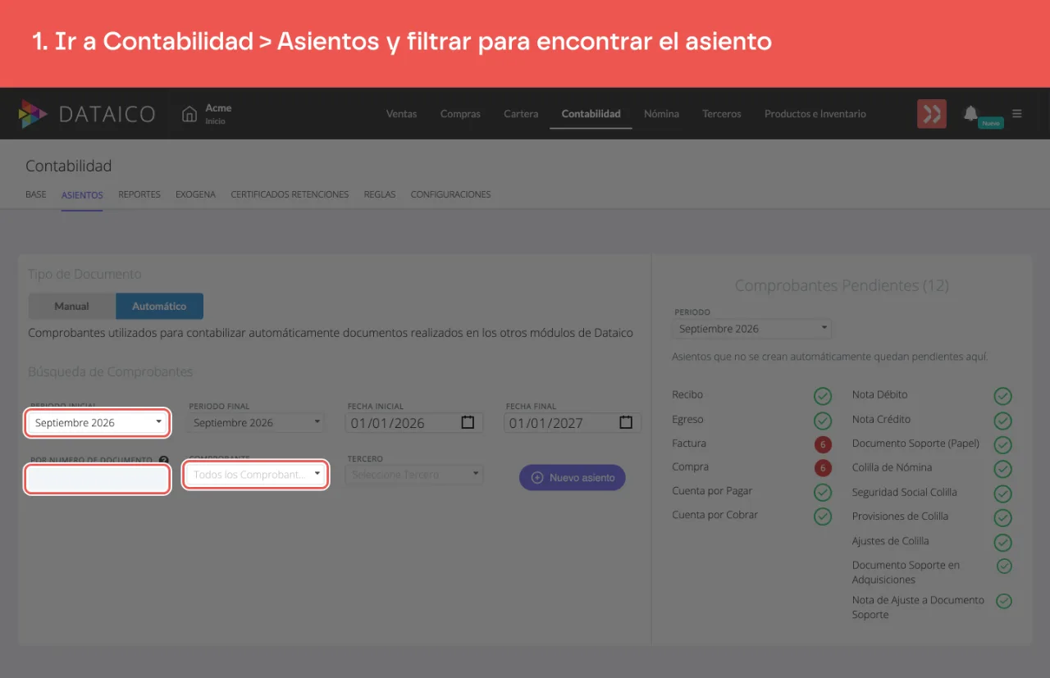The height and width of the screenshot is (678, 1050).
Task: Click the Por Numero de Documento field
Action: (98, 479)
